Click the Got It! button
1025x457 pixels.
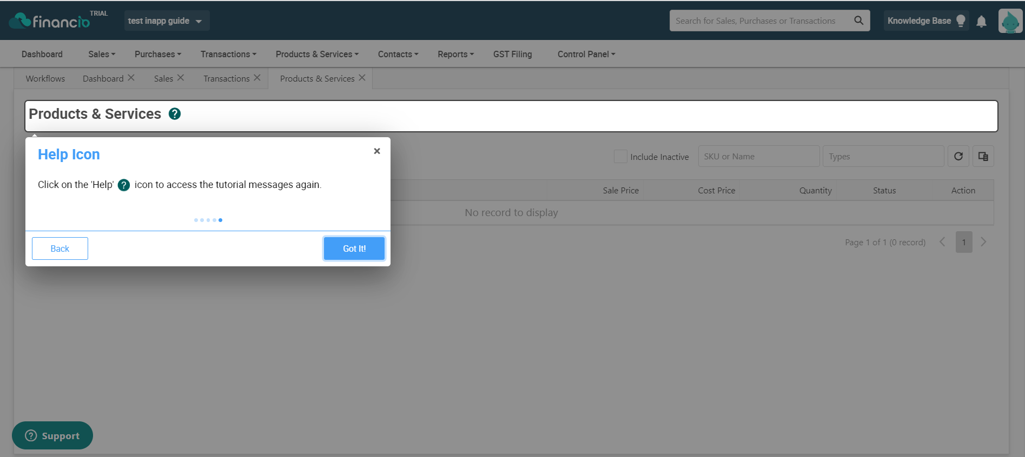click(354, 248)
